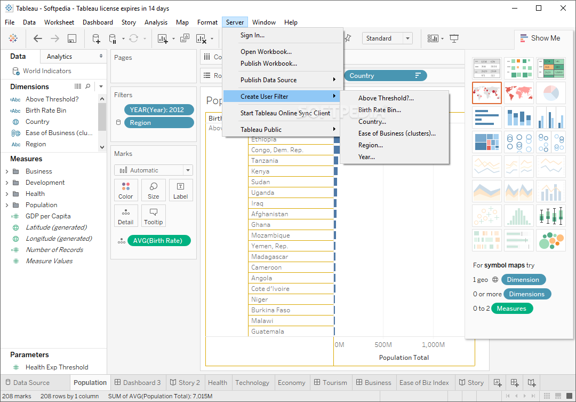
Task: Click the Refresh data icon
Action: click(x=134, y=38)
